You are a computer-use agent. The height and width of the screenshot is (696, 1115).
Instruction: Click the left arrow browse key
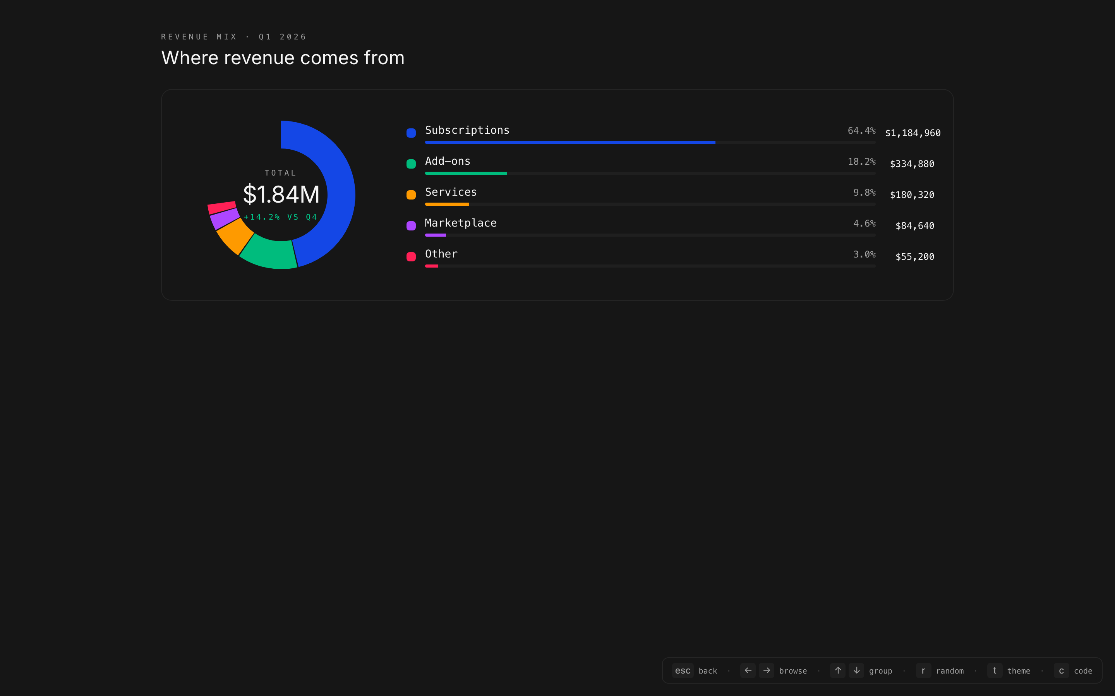tap(748, 670)
